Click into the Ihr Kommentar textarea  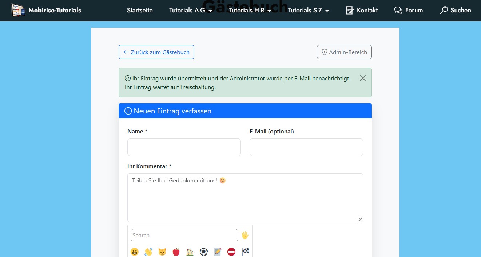tap(245, 198)
